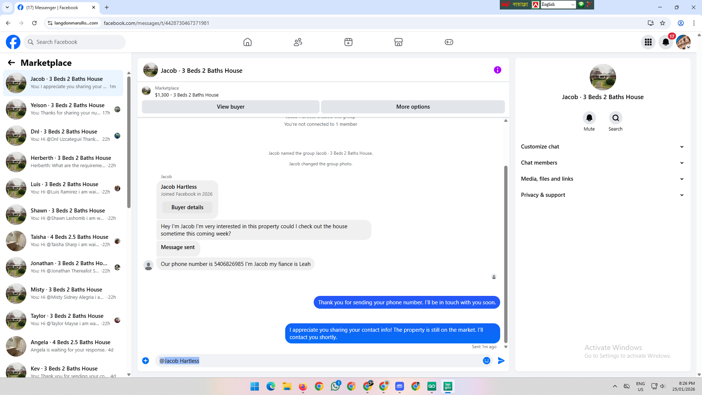The height and width of the screenshot is (395, 702).
Task: Open the Friends icon in top navigation
Action: 298,42
